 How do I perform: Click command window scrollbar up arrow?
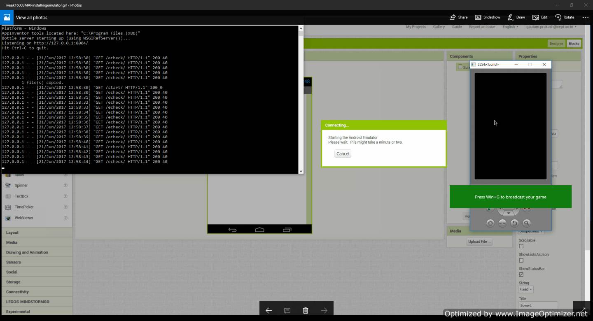coord(301,28)
